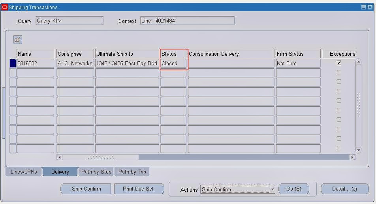Click the Name column header
The width and height of the screenshot is (376, 204).
click(x=36, y=54)
